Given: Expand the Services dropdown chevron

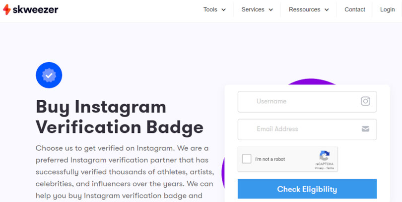Looking at the screenshot, I should tap(271, 10).
